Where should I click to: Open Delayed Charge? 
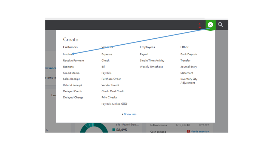(73, 97)
